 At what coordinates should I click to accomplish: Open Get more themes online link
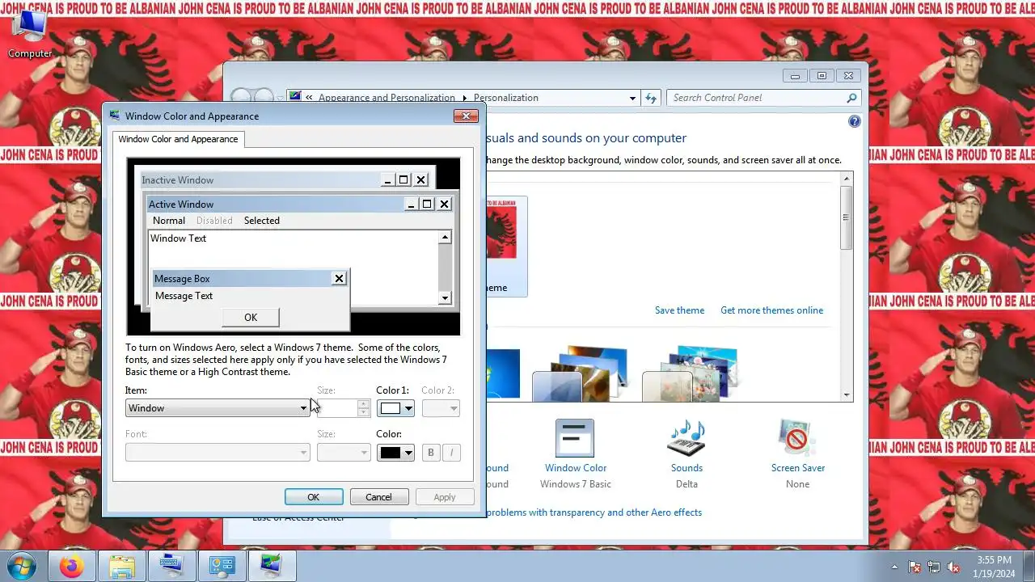tap(771, 310)
